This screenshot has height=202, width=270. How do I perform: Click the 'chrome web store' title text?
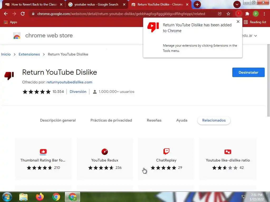(49, 36)
